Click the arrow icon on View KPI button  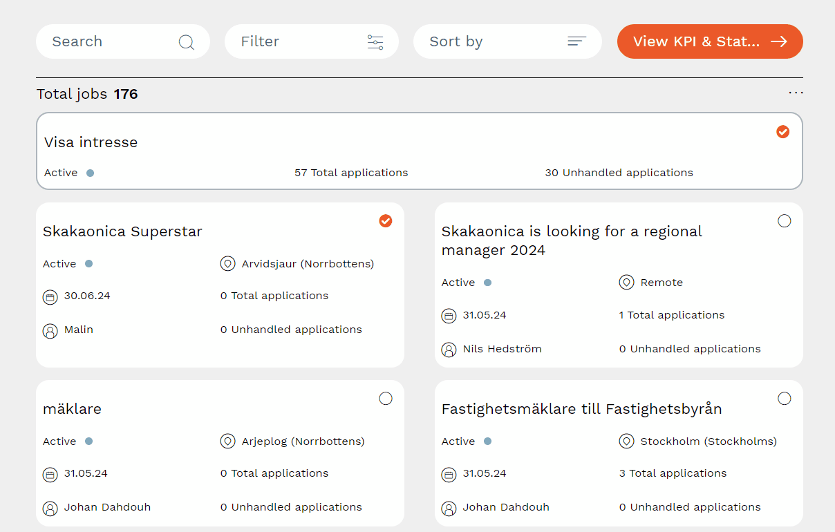pyautogui.click(x=779, y=41)
